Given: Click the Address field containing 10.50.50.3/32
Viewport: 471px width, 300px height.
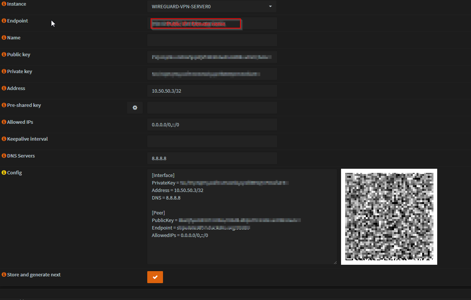Looking at the screenshot, I should tap(212, 91).
